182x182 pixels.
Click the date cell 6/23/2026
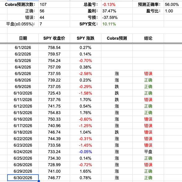[23, 145]
